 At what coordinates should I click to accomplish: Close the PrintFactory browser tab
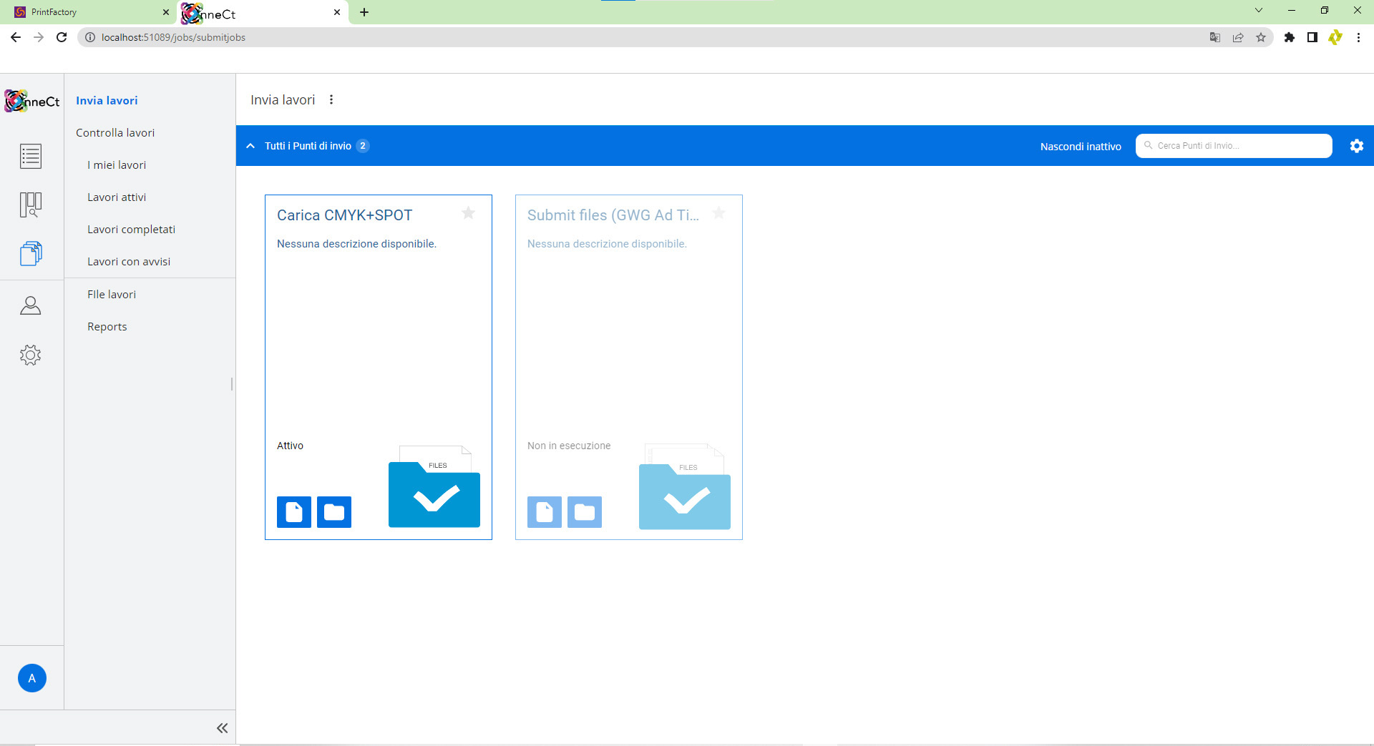coord(165,12)
